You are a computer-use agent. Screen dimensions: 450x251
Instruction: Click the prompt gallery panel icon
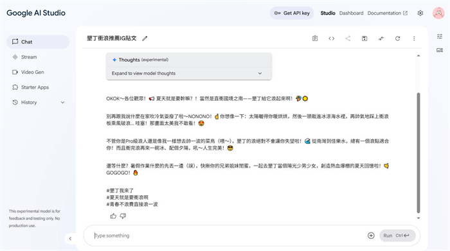tap(439, 50)
